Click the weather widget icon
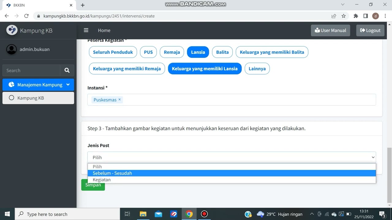This screenshot has height=220, width=392. coord(260,214)
